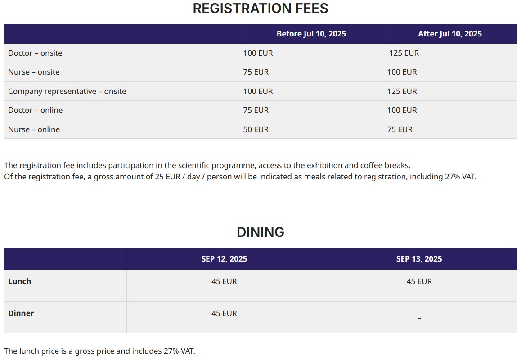Screen dimensions: 521x360
Task: Click the Lunch price for SEP 13
Action: (x=419, y=281)
